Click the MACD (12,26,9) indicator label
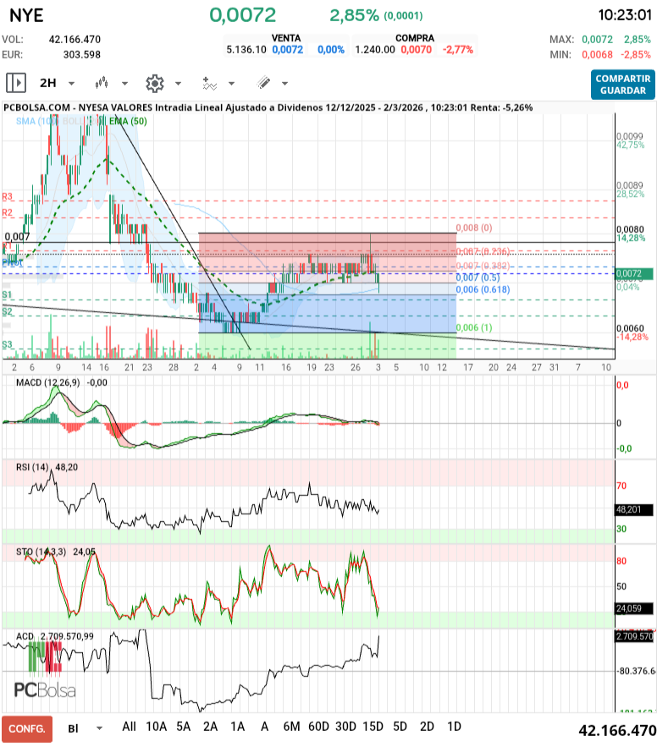The image size is (668, 747). (51, 383)
